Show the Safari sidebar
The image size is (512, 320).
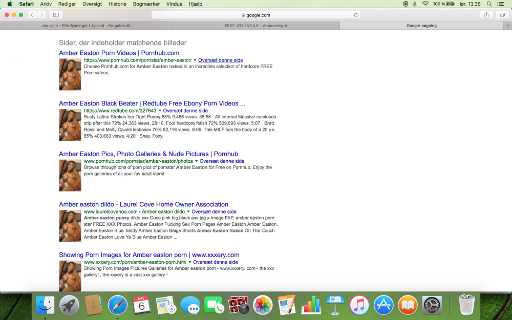point(56,15)
